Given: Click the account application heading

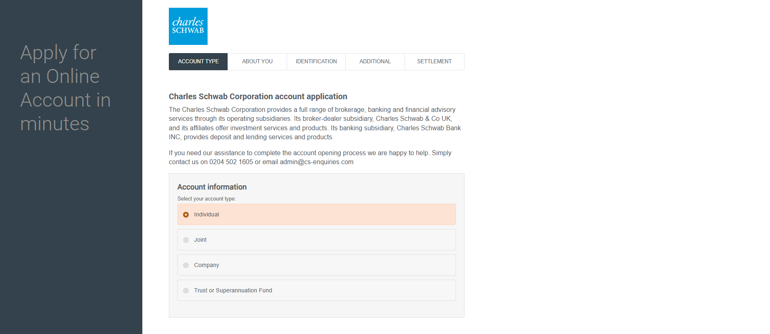Looking at the screenshot, I should (258, 97).
